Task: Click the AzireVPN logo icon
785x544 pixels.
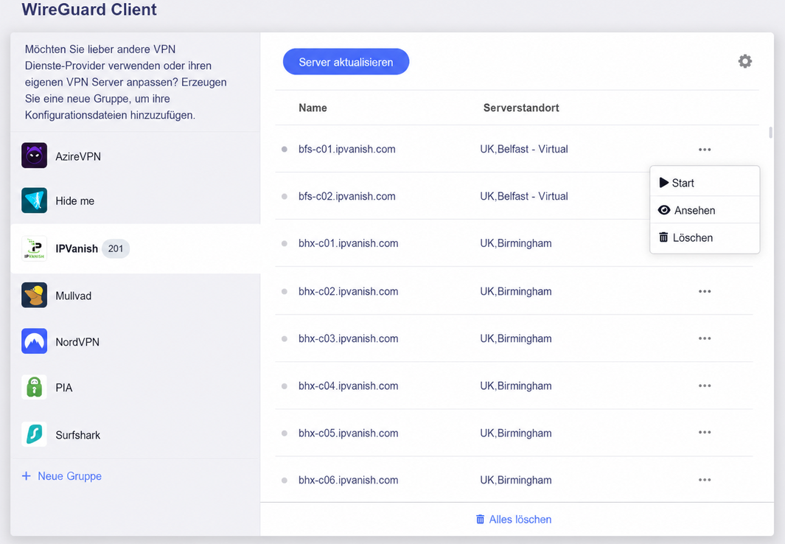Action: [x=34, y=155]
